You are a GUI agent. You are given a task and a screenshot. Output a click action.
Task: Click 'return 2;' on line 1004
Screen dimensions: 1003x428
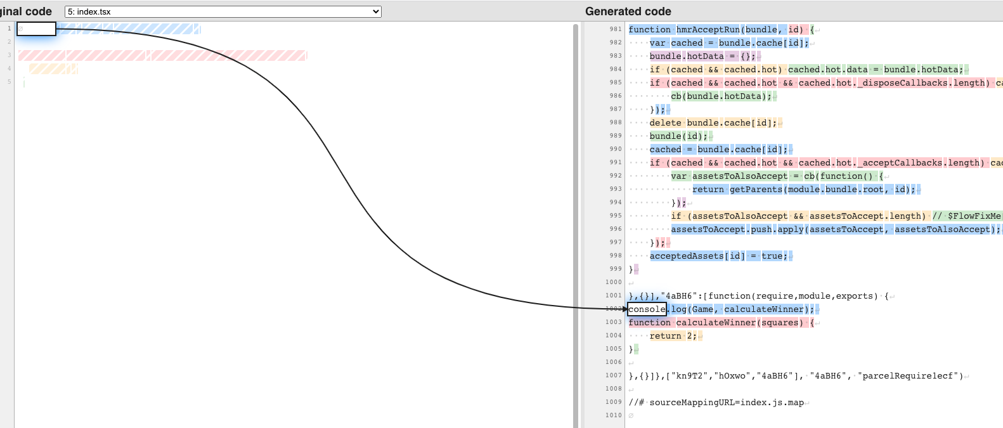point(673,336)
